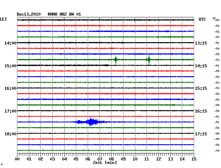Click the green spike near minute 11
The image size is (221, 168).
pos(149,60)
